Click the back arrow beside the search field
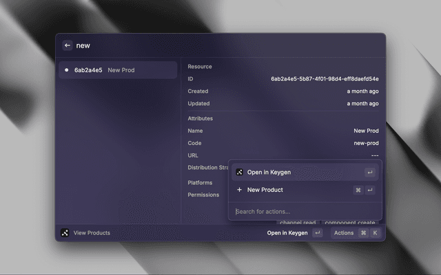 click(x=67, y=45)
